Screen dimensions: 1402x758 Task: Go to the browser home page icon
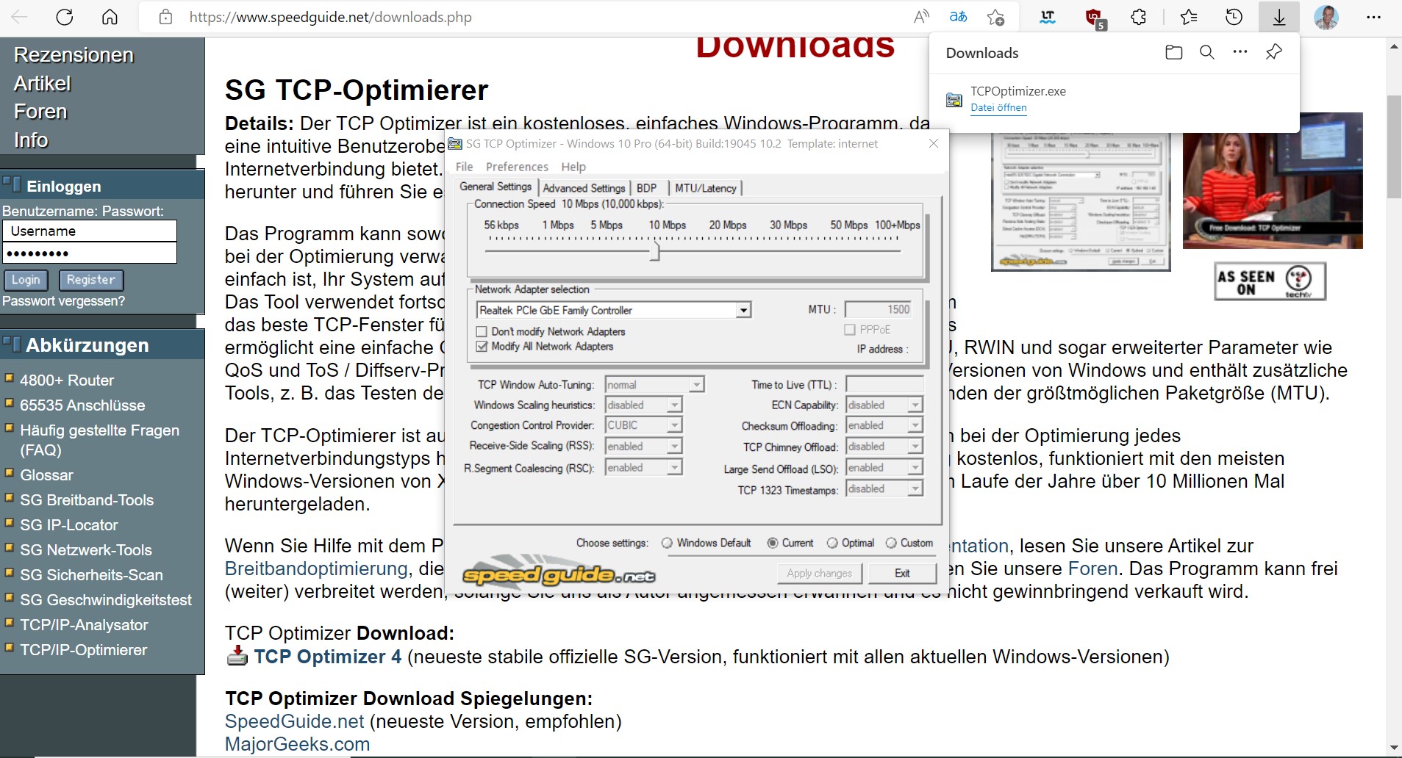pos(110,17)
